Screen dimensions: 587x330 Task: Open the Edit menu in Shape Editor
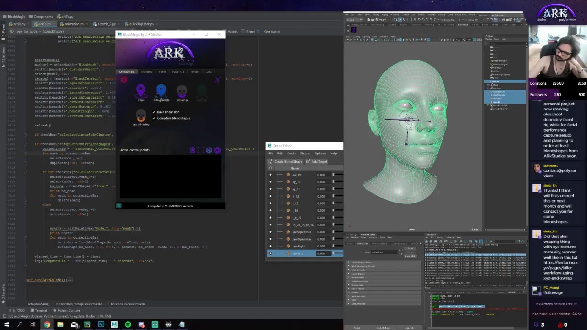pos(280,154)
